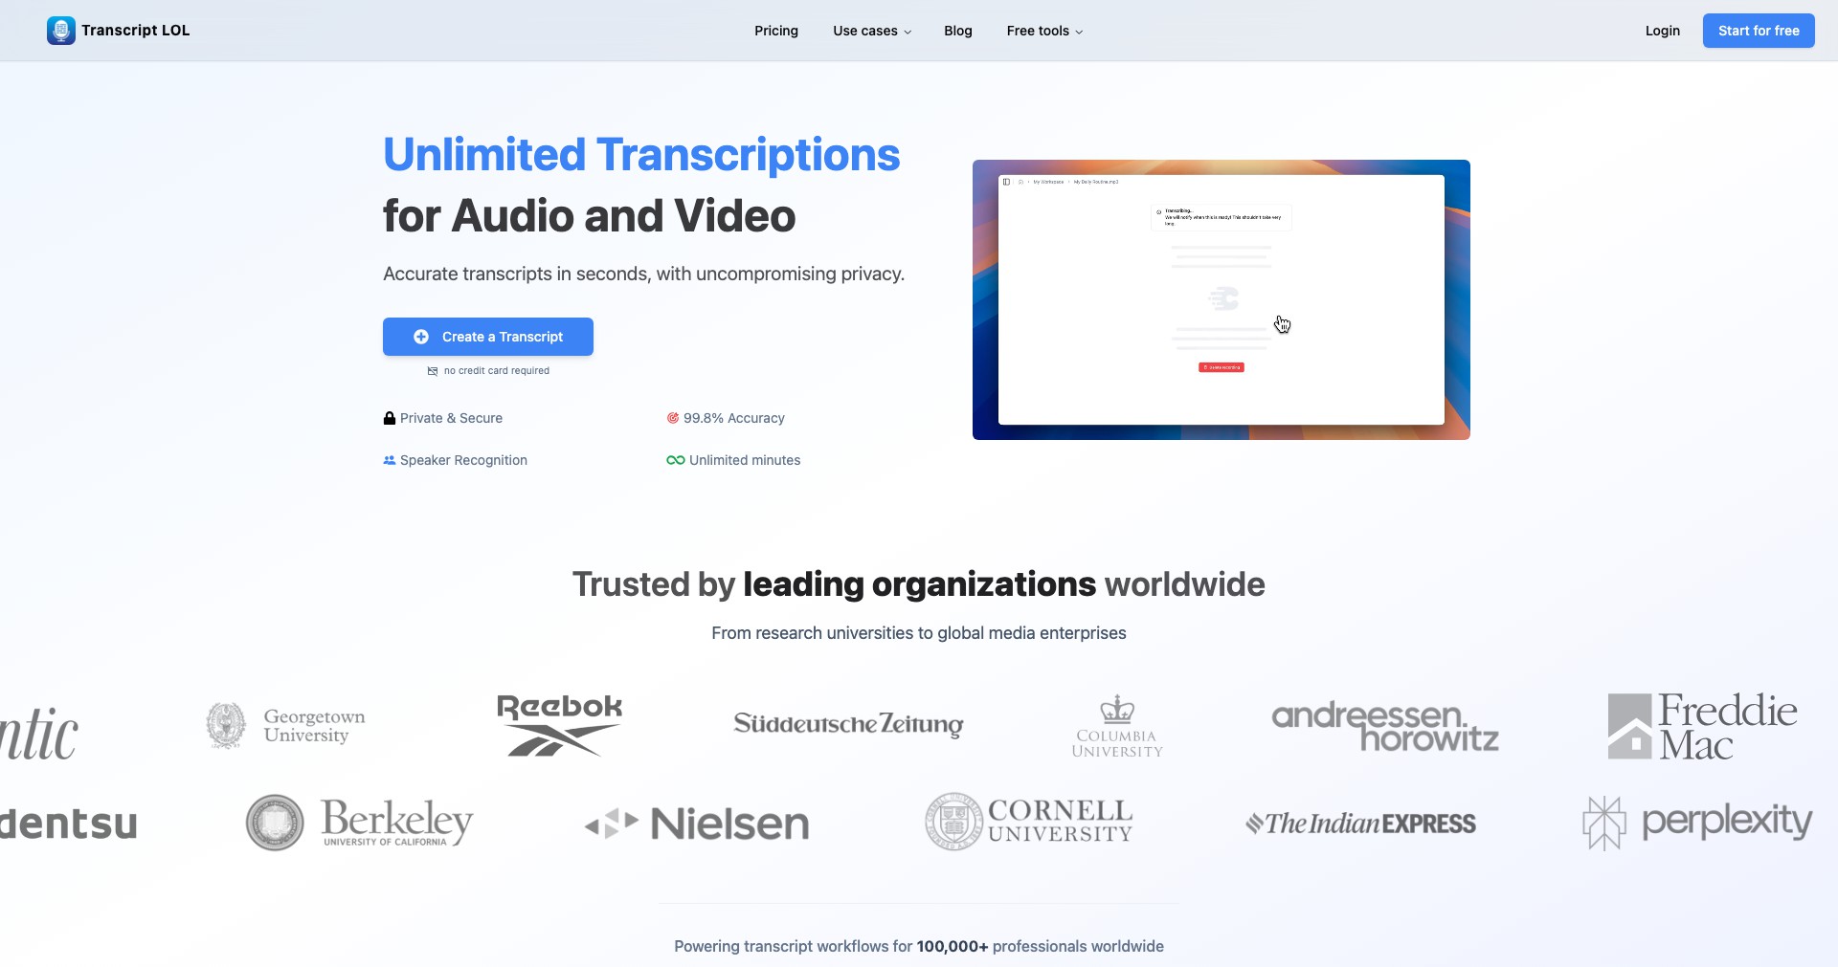Click the target icon next to 99.8% Accuracy
Viewport: 1838px width, 967px height.
(x=673, y=418)
